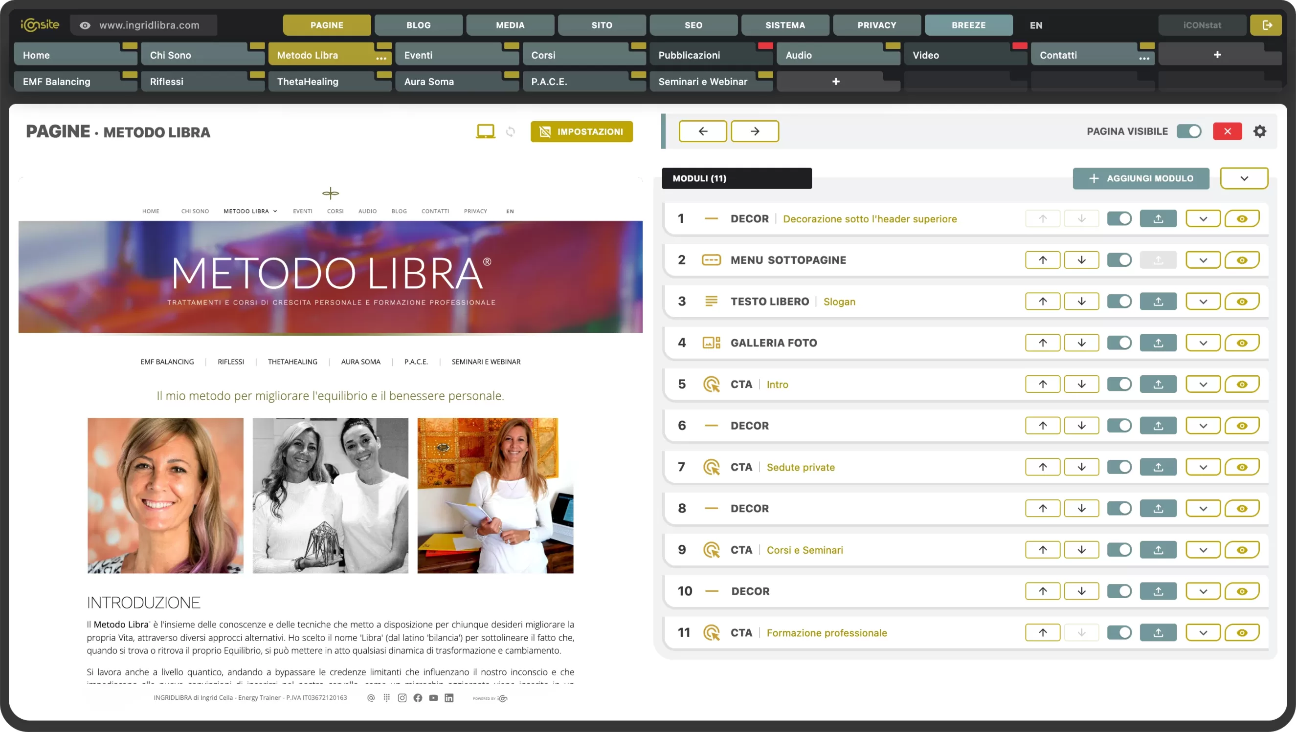1296x732 pixels.
Task: Select the Eventi page tab
Action: point(457,55)
